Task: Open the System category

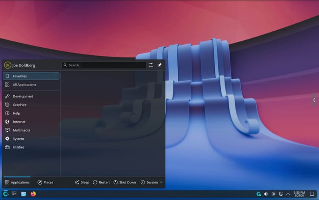Action: [x=31, y=139]
